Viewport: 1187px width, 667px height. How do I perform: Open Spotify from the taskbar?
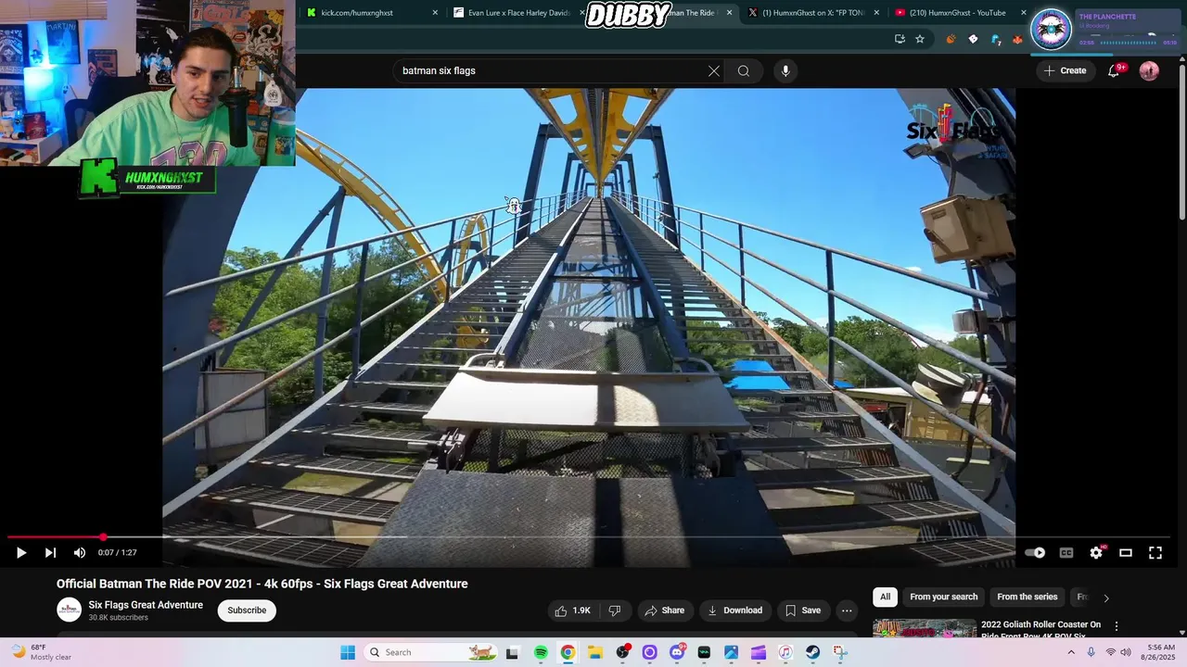(x=541, y=652)
